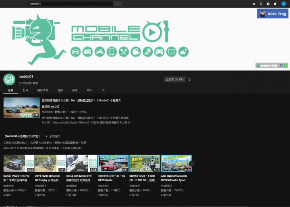
Task: Click Suzuki Vitara小改款試駕 video title
Action: click(x=17, y=178)
